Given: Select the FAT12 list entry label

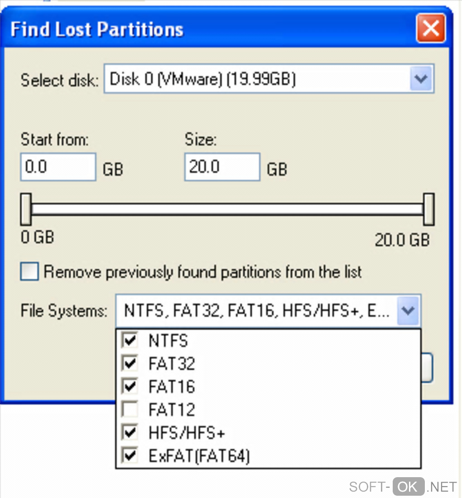Looking at the screenshot, I should 172,410.
